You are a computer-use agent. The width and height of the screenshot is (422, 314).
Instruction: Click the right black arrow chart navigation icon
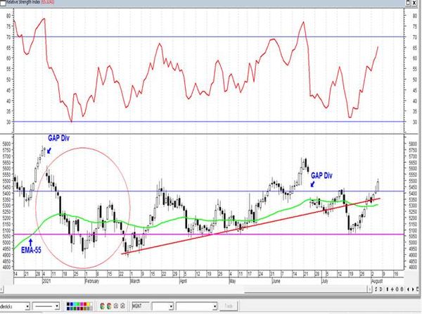tap(413, 289)
